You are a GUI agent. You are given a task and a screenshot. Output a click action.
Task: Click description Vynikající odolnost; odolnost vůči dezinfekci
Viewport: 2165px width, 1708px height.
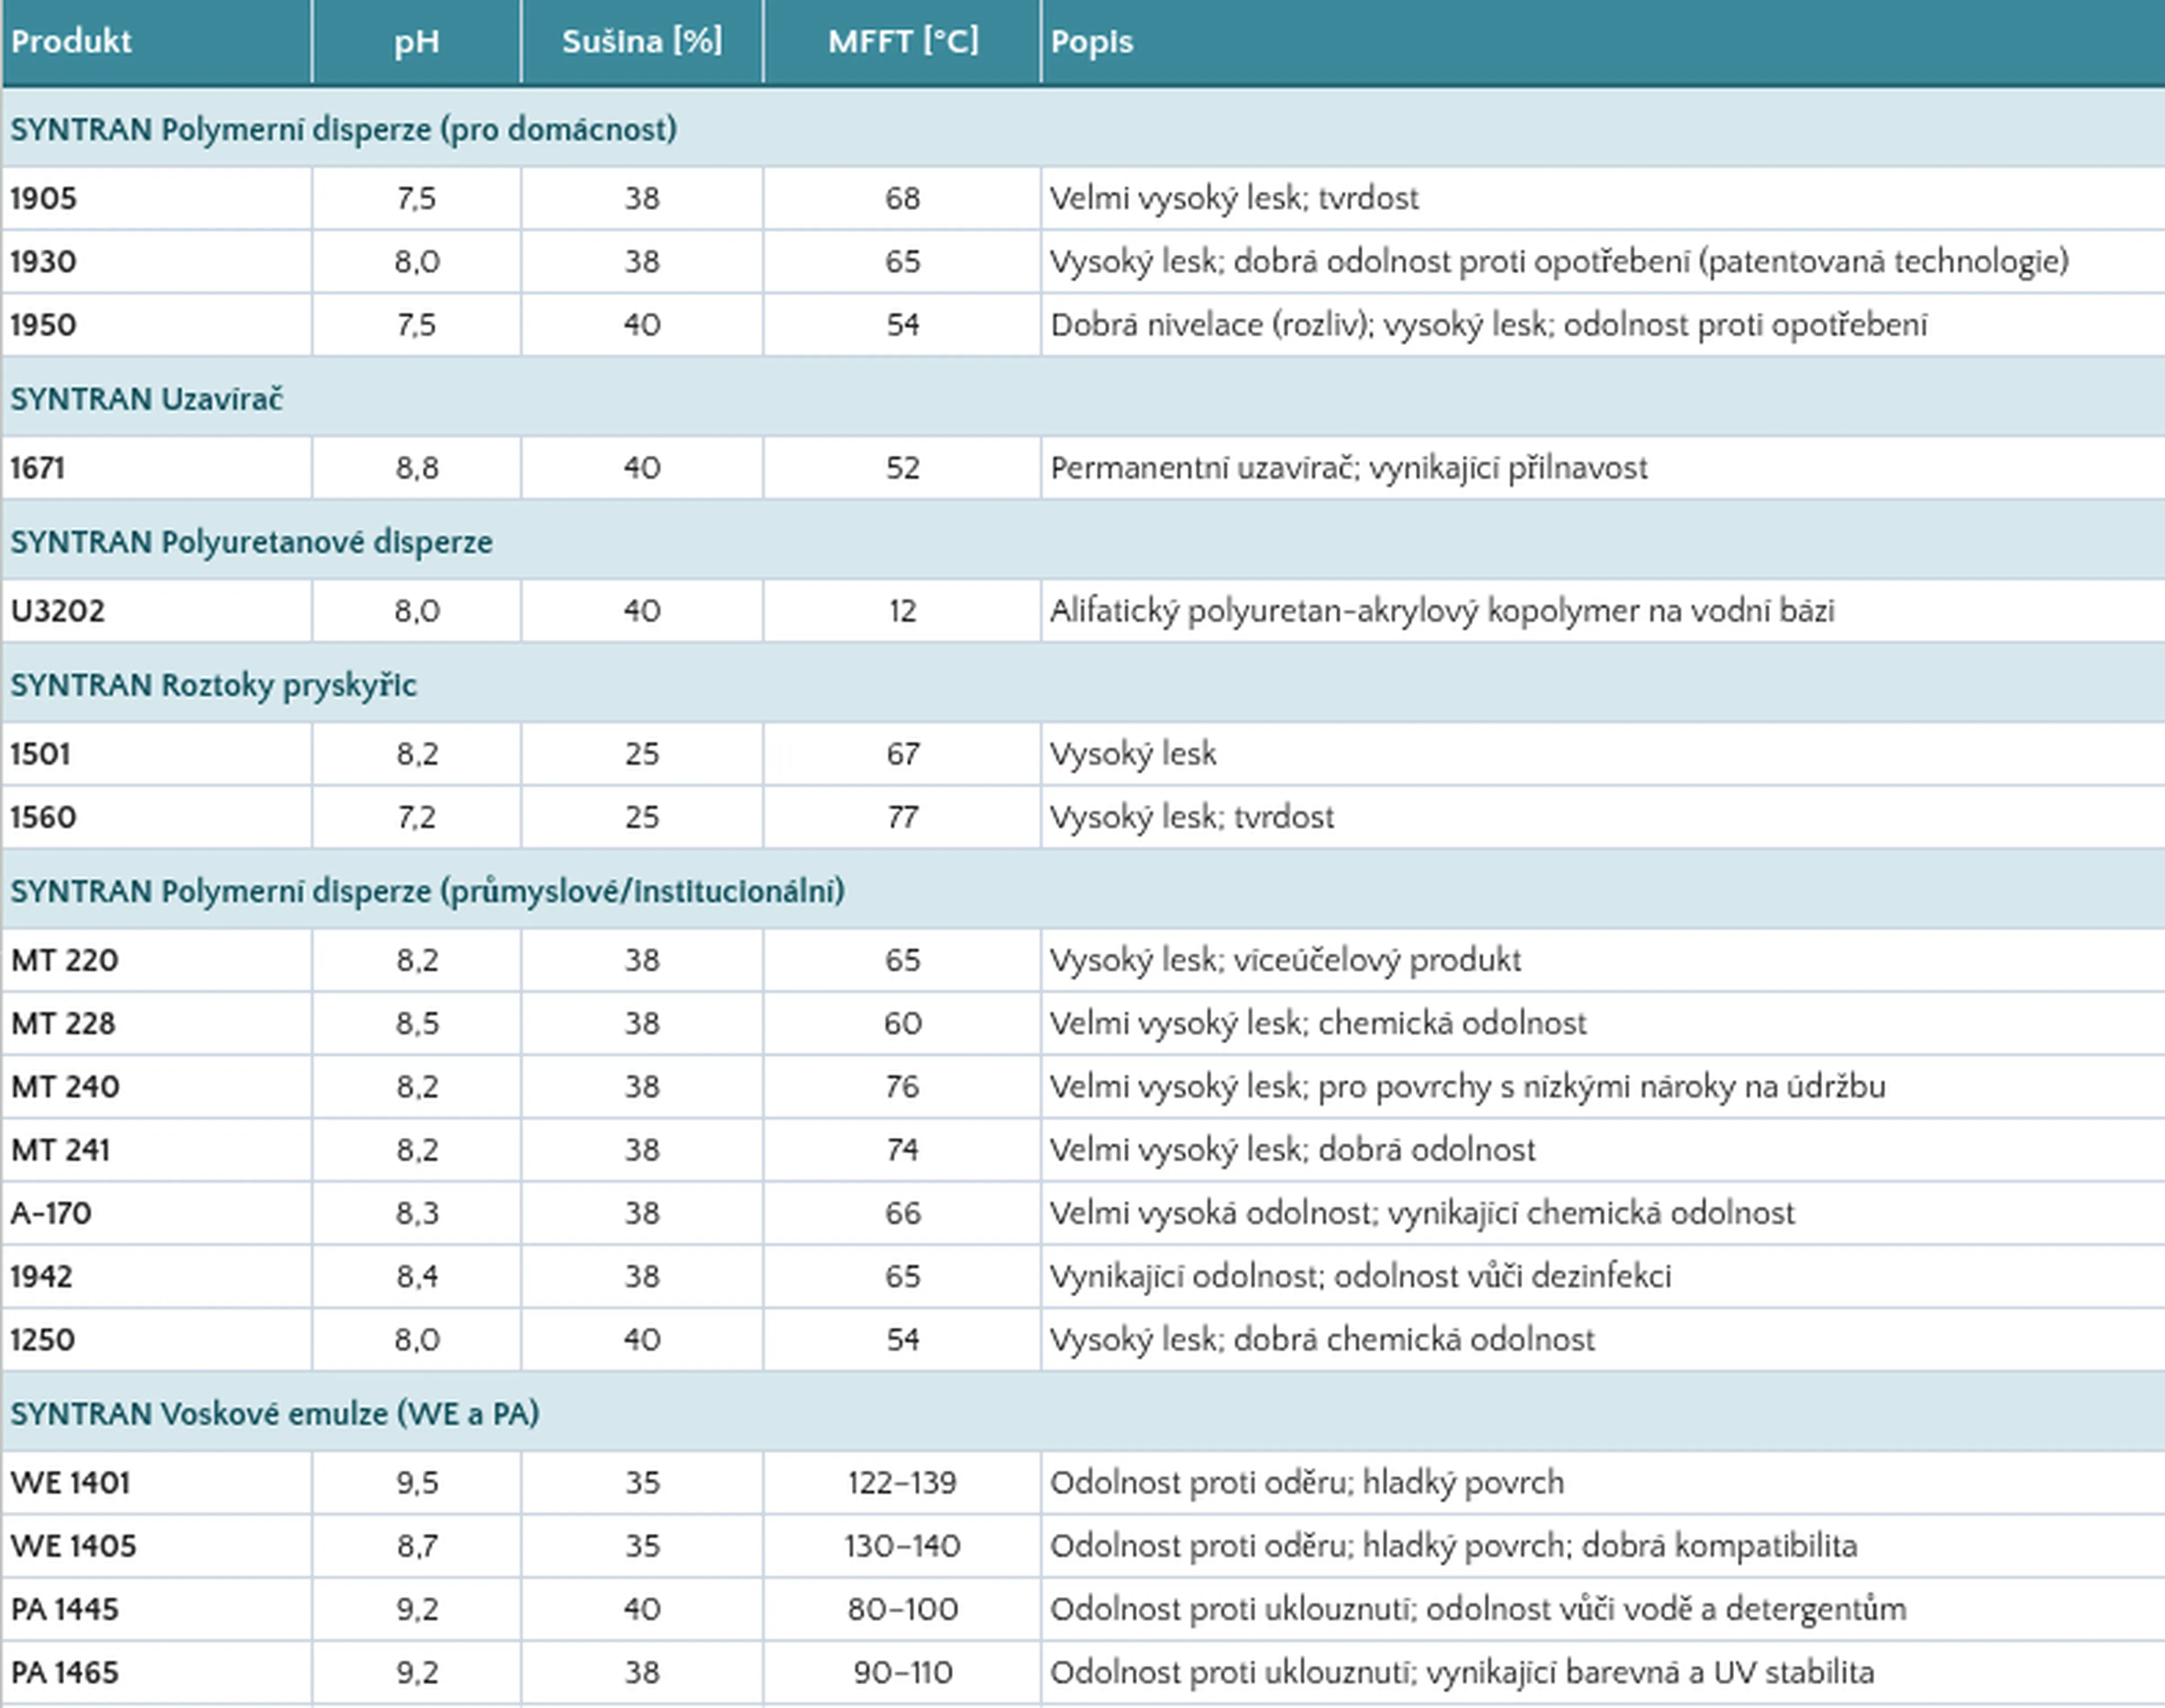point(1360,1276)
